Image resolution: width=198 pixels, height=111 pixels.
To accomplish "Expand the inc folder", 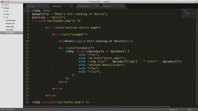I will coord(4,17).
